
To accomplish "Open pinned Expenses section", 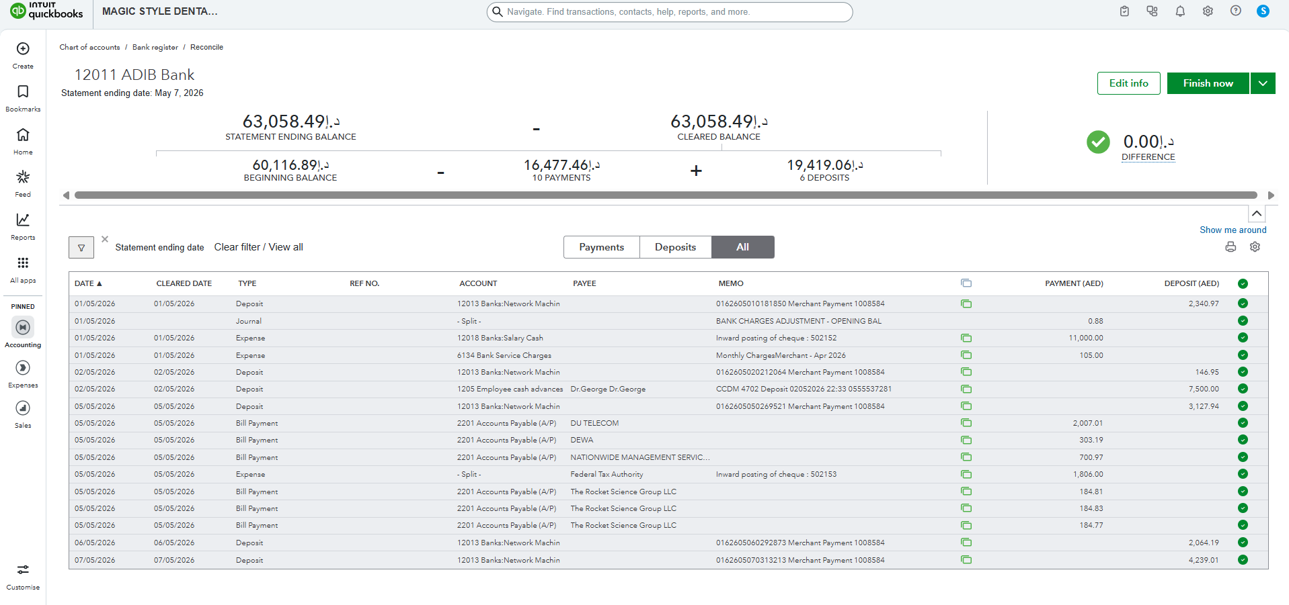I will pos(23,373).
